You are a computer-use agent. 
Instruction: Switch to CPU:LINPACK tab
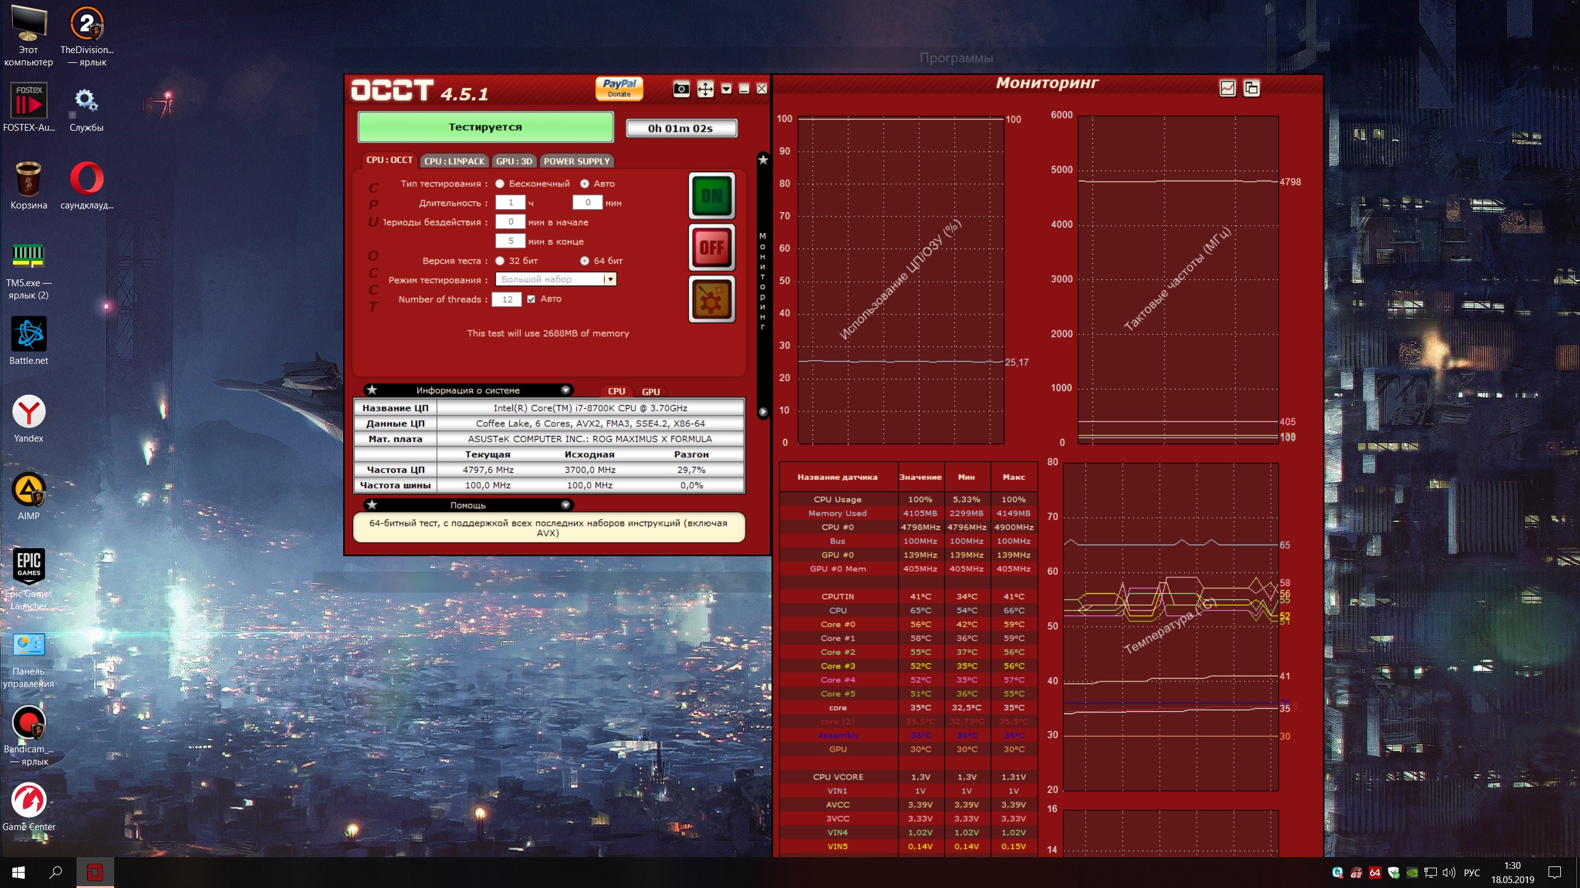(x=454, y=161)
